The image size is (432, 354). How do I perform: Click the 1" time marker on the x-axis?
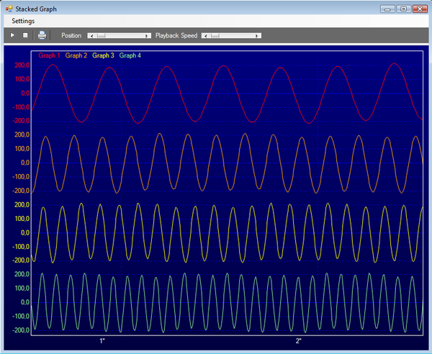(102, 340)
